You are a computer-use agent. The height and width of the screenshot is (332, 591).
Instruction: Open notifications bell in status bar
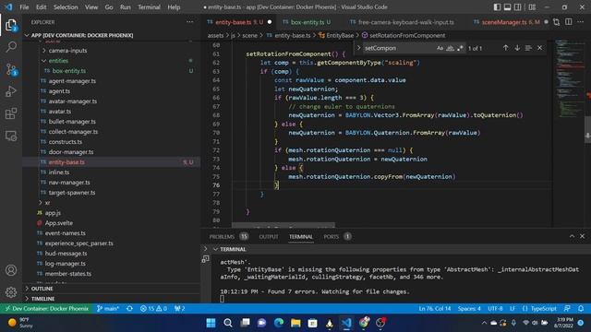point(581,309)
